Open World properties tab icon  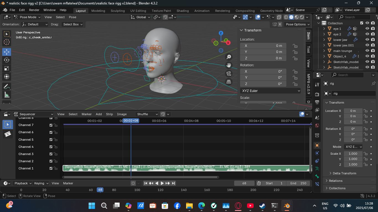[x=317, y=125]
